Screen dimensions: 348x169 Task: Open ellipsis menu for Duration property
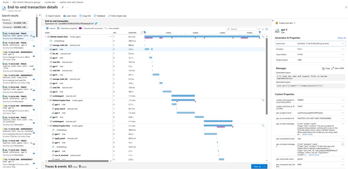coord(342,49)
